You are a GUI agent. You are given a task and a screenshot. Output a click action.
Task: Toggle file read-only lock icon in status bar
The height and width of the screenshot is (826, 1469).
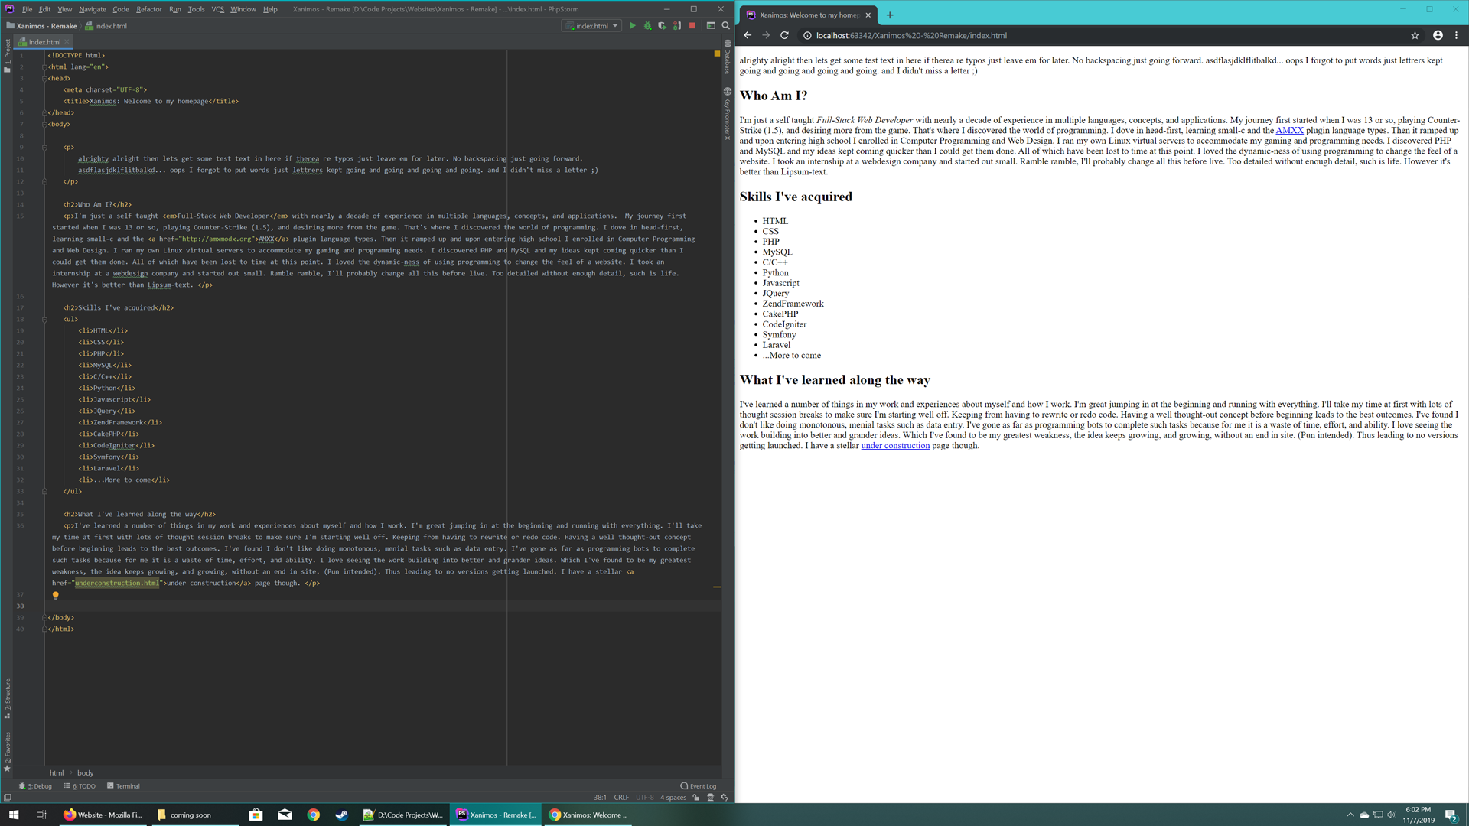696,798
